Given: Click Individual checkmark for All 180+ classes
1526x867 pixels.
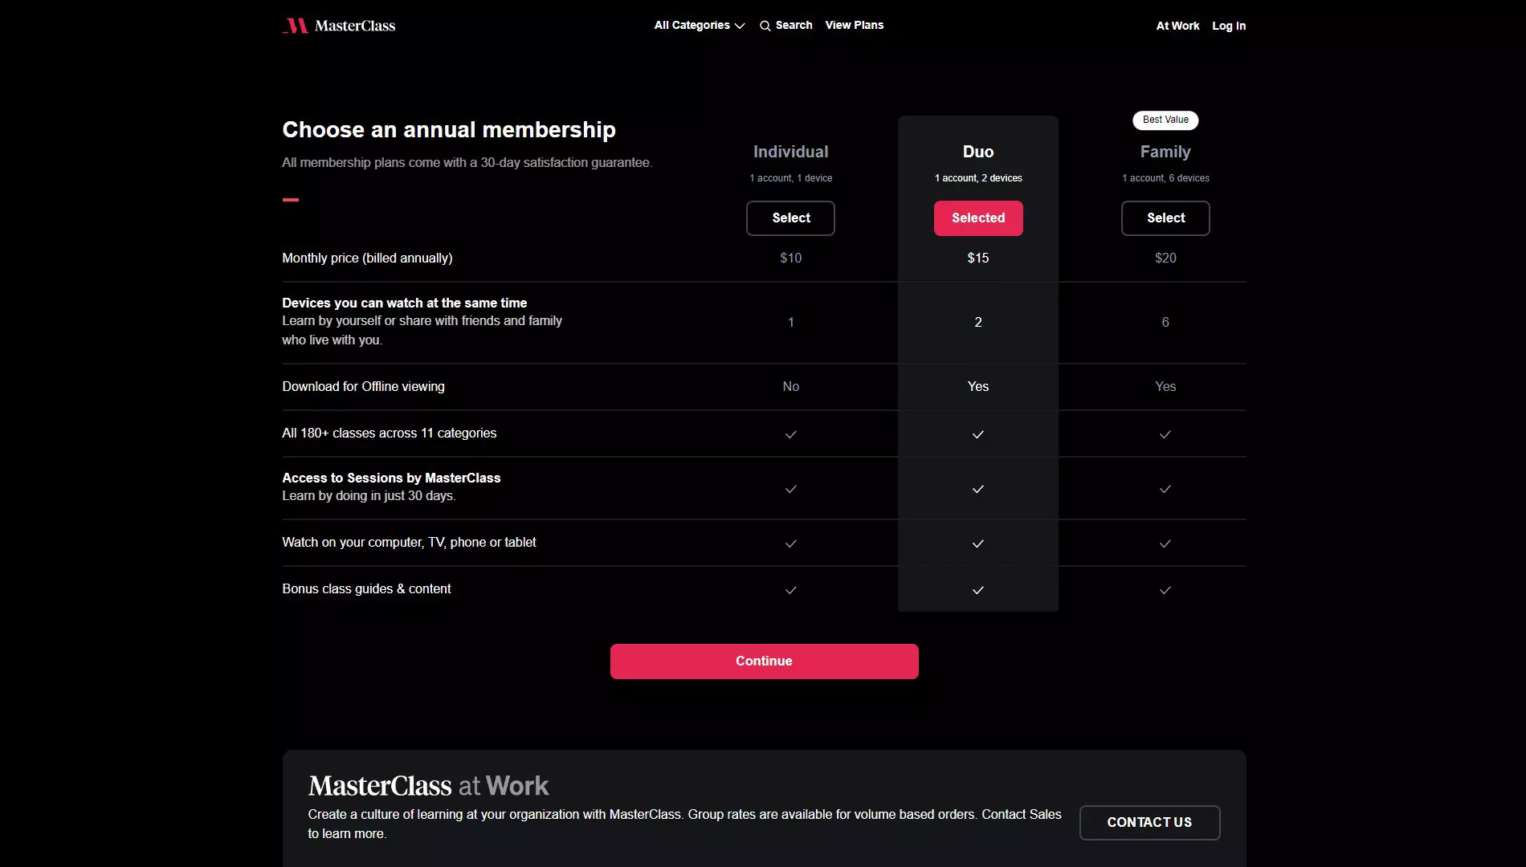Looking at the screenshot, I should (x=790, y=434).
